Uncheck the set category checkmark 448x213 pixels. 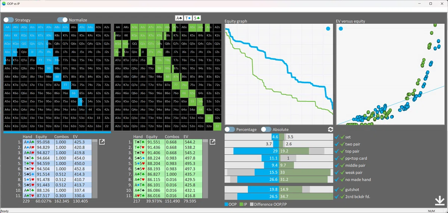[x=337, y=137]
